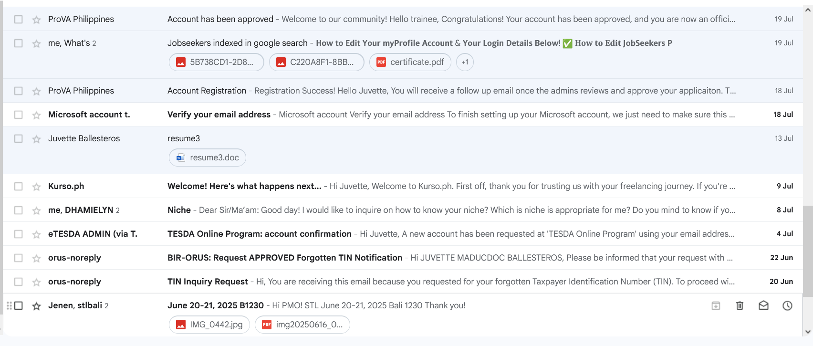813x346 pixels.
Task: Star the Juvette Ballesteros resume3 email
Action: click(x=36, y=138)
